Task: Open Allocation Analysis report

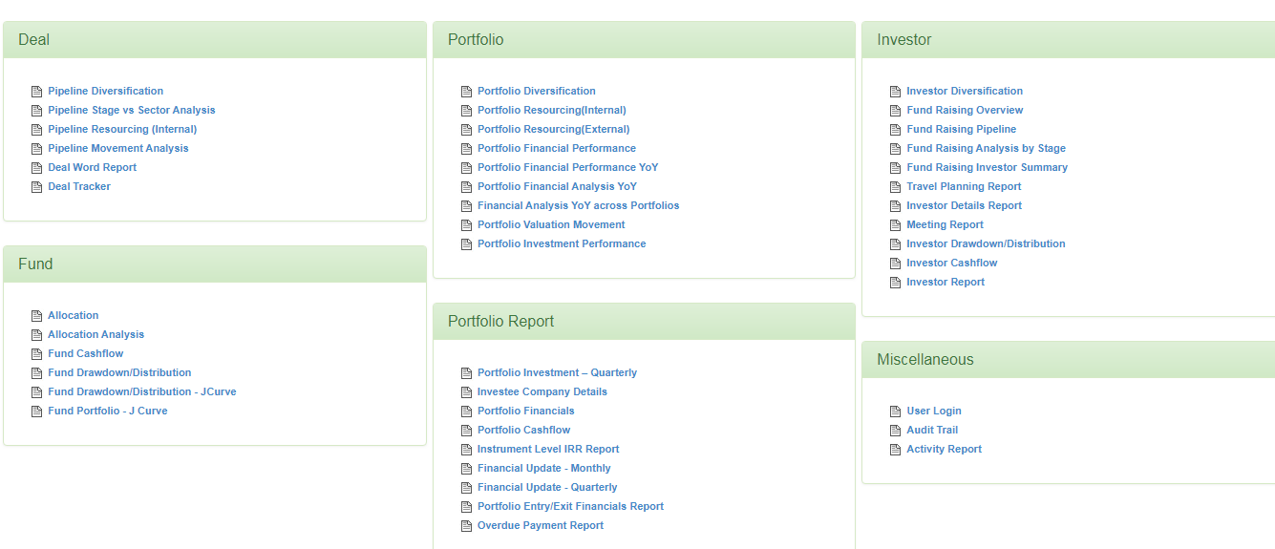Action: [x=96, y=334]
